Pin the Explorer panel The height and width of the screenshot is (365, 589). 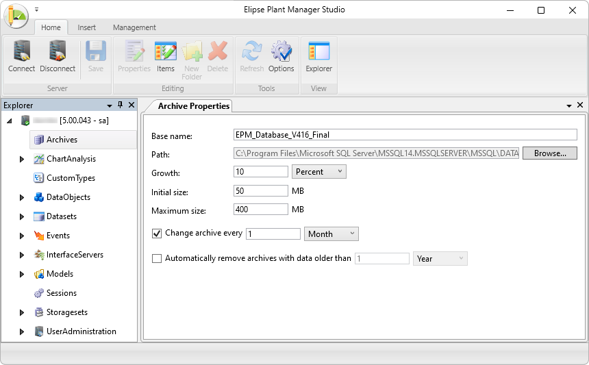tap(121, 105)
